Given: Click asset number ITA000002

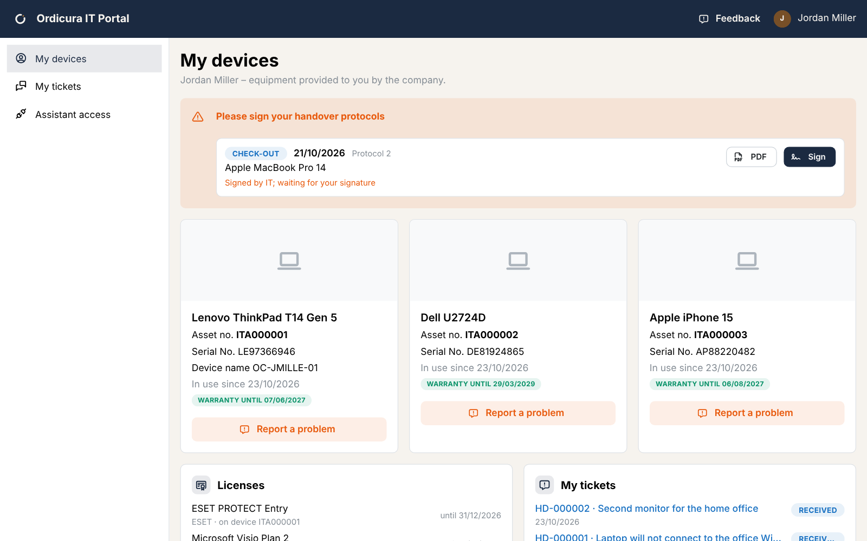Looking at the screenshot, I should pyautogui.click(x=492, y=335).
